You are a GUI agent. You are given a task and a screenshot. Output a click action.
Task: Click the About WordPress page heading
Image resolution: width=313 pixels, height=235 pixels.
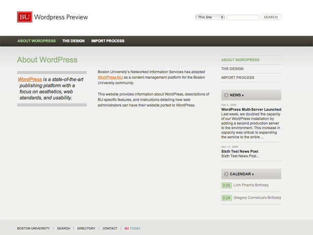click(47, 60)
